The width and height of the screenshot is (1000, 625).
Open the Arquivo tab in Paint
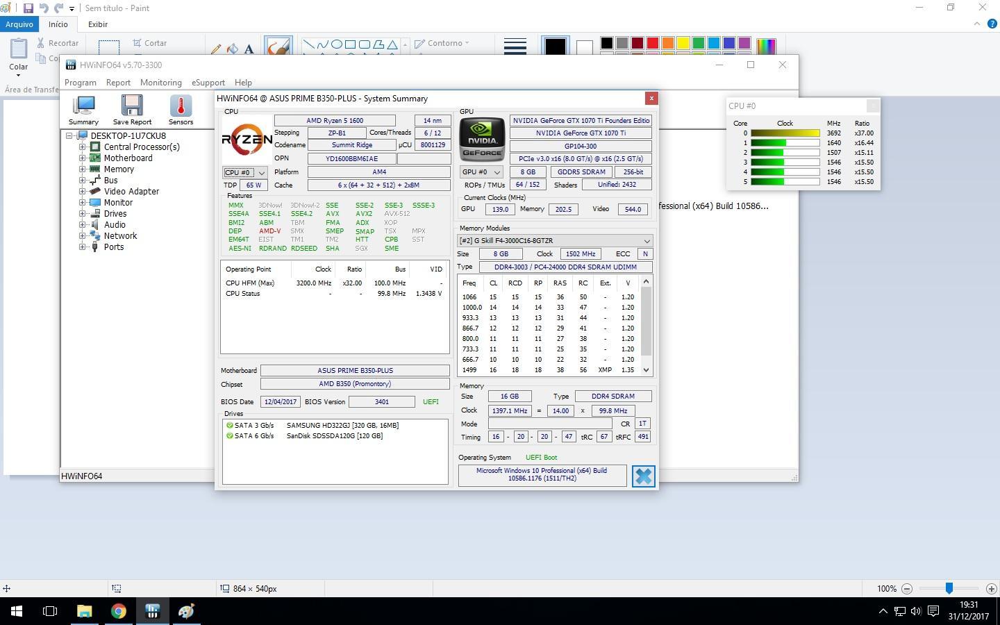click(19, 24)
